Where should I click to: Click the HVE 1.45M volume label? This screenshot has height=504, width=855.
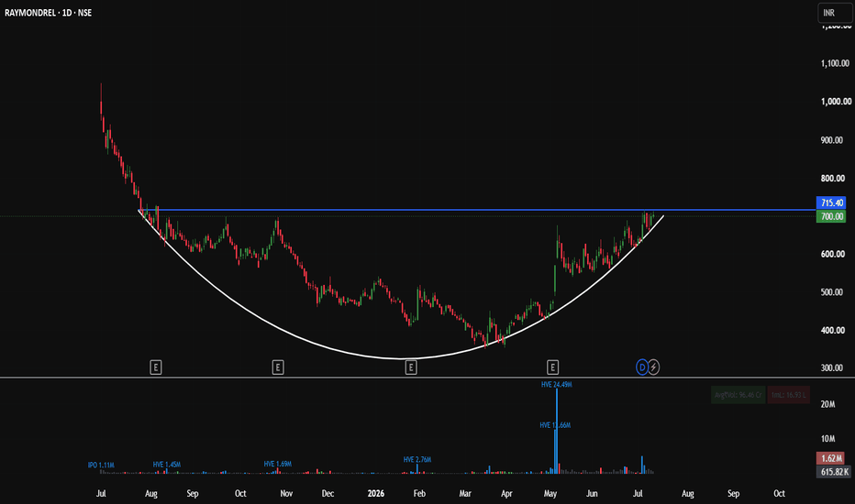tap(166, 465)
